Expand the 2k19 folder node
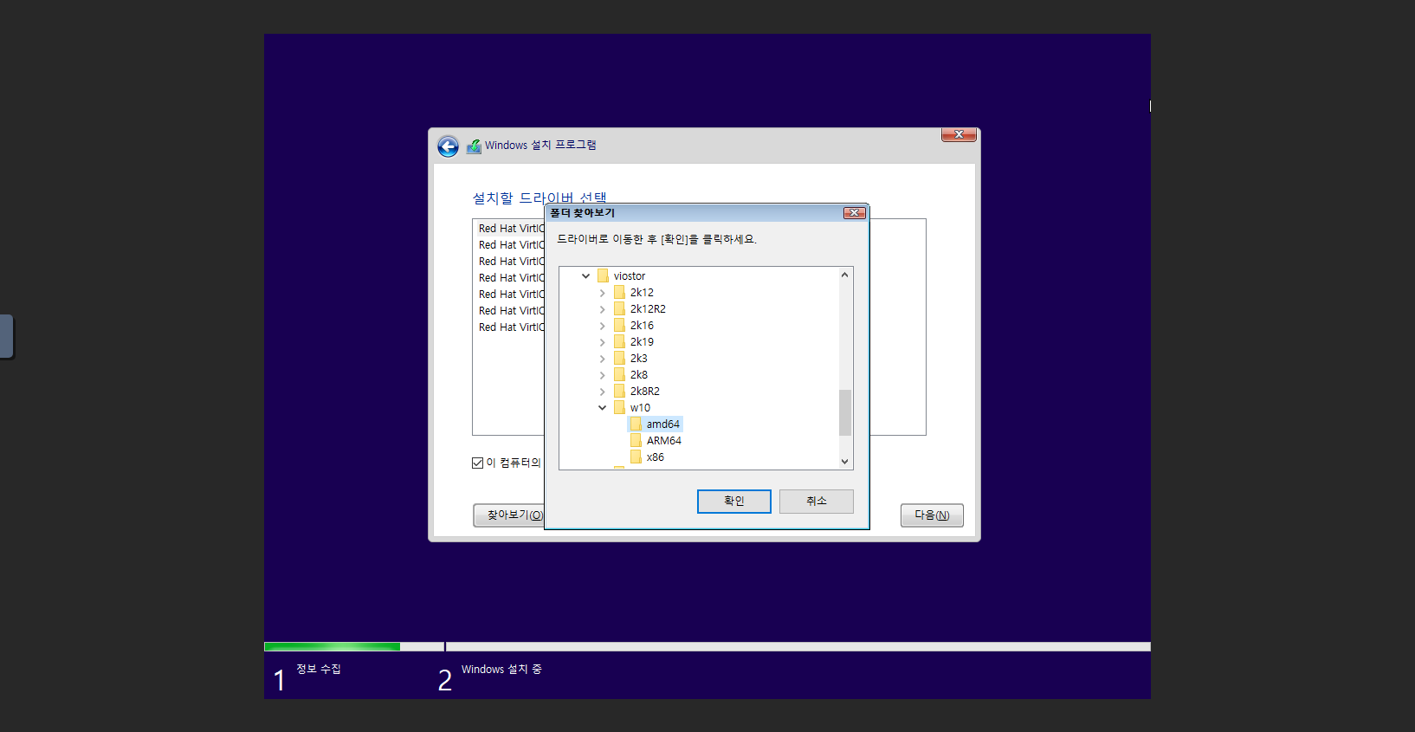Screen dimensions: 1415x732 (x=602, y=342)
